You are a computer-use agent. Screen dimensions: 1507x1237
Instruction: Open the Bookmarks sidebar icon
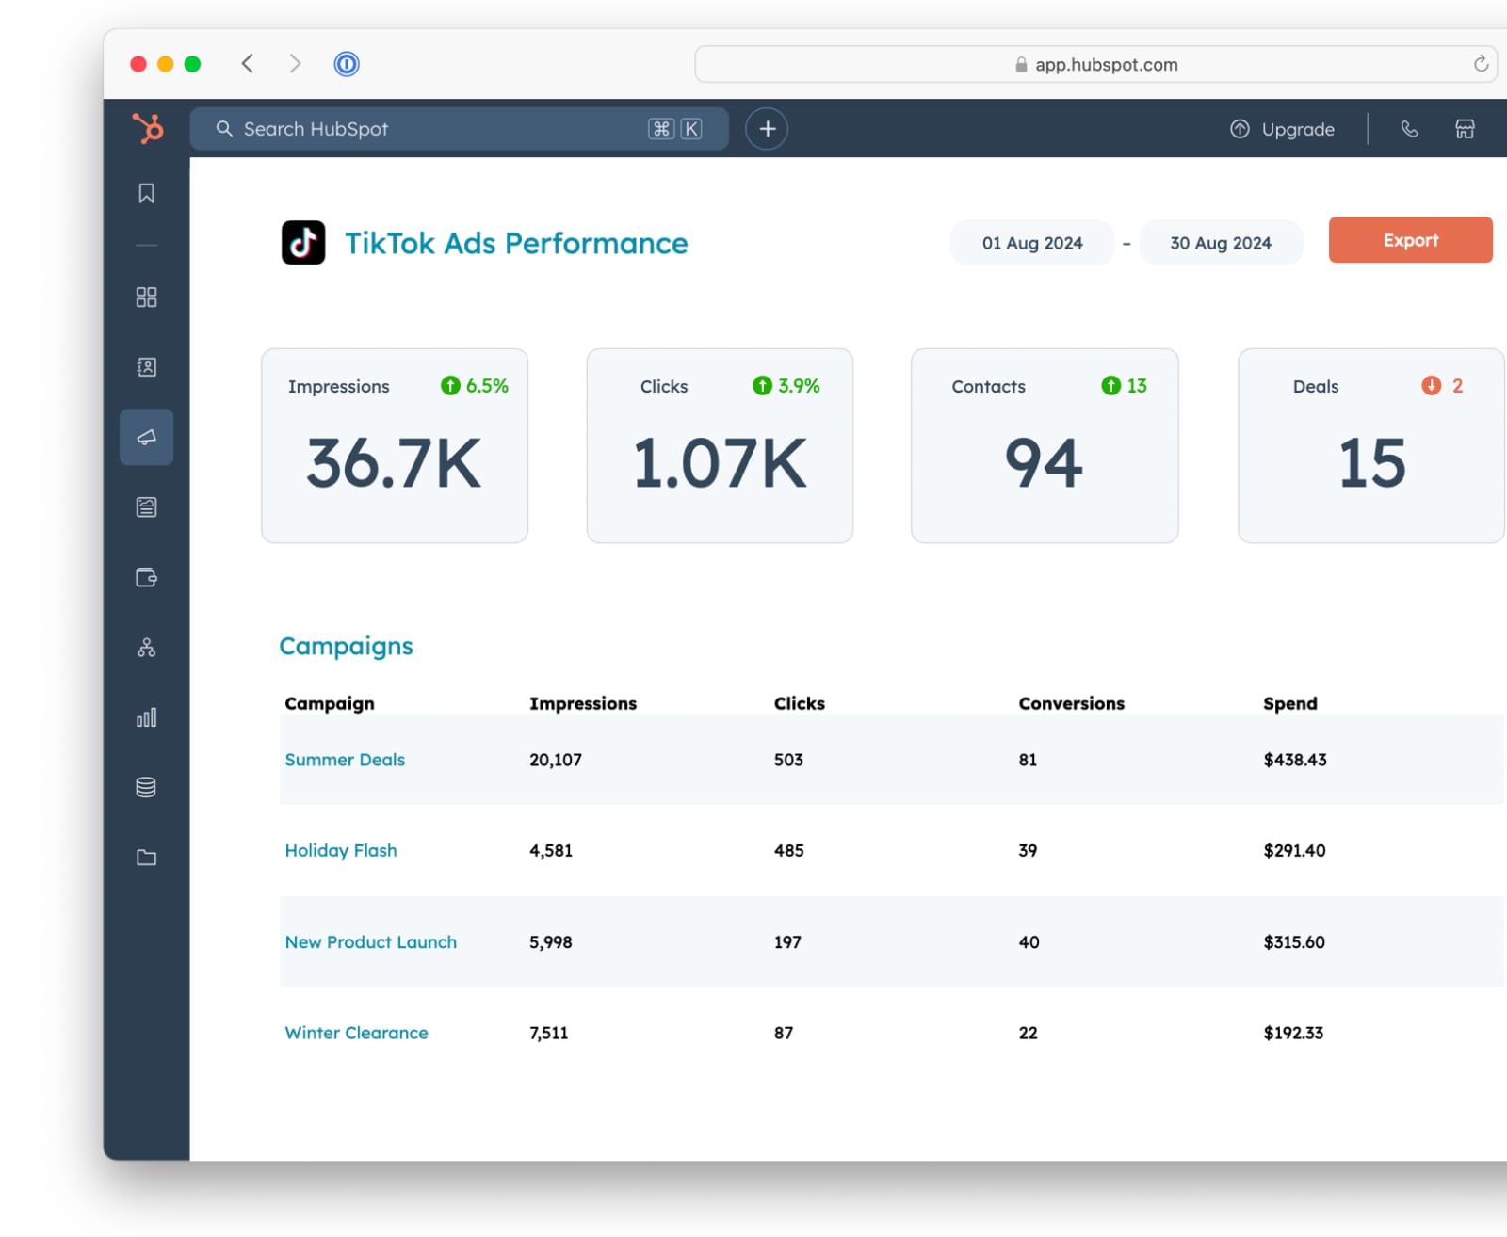click(146, 193)
